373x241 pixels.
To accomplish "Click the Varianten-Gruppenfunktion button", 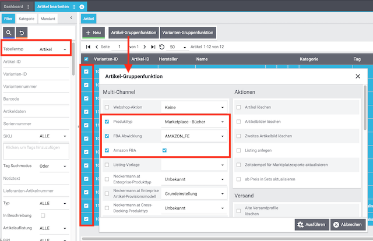I will pyautogui.click(x=188, y=33).
